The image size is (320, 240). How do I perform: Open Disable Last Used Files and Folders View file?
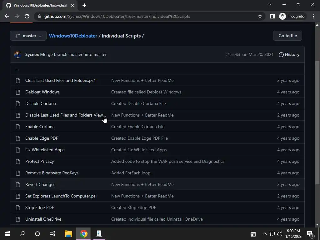(65, 115)
